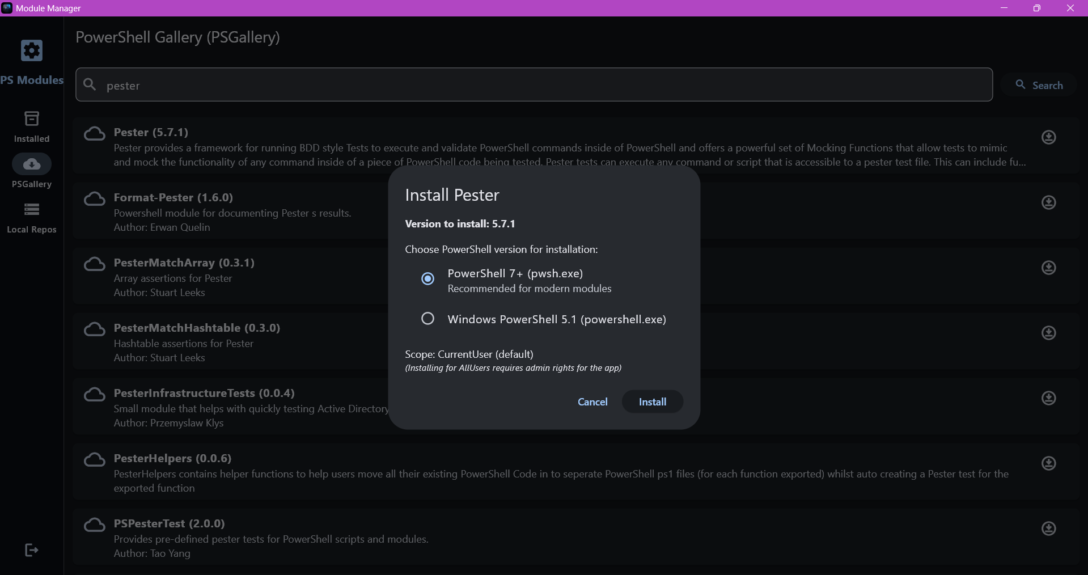This screenshot has height=575, width=1088.
Task: Click cloud icon beside PesterMatchHashtable
Action: (95, 329)
